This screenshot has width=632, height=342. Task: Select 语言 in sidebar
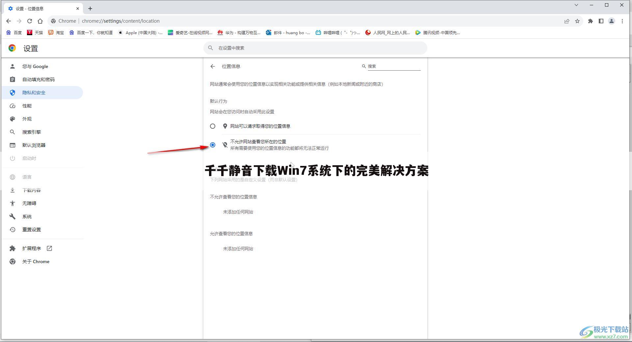coord(42,177)
